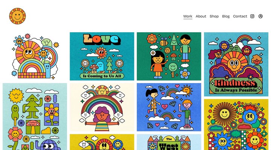Open the Kindness Is Always Possible artwork
Image resolution: width=271 pixels, height=150 pixels.
pos(236,64)
